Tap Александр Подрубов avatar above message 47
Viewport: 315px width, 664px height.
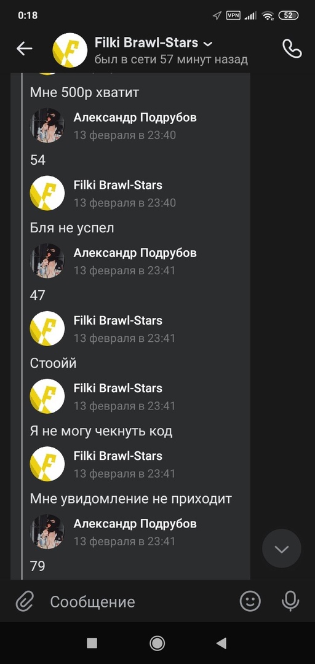click(47, 261)
